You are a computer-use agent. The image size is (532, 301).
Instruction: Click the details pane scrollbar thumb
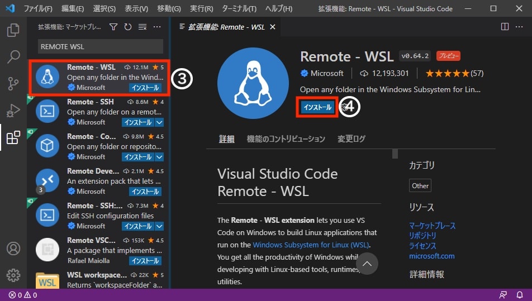point(395,154)
